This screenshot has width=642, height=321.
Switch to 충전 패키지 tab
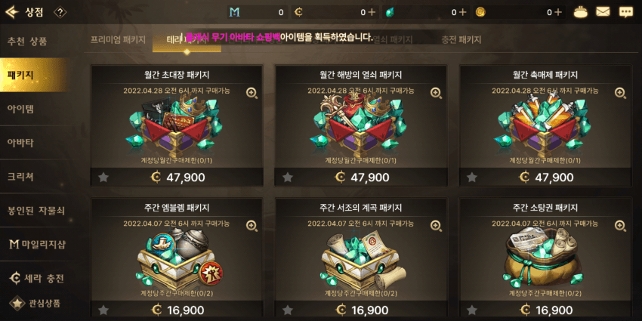(461, 40)
